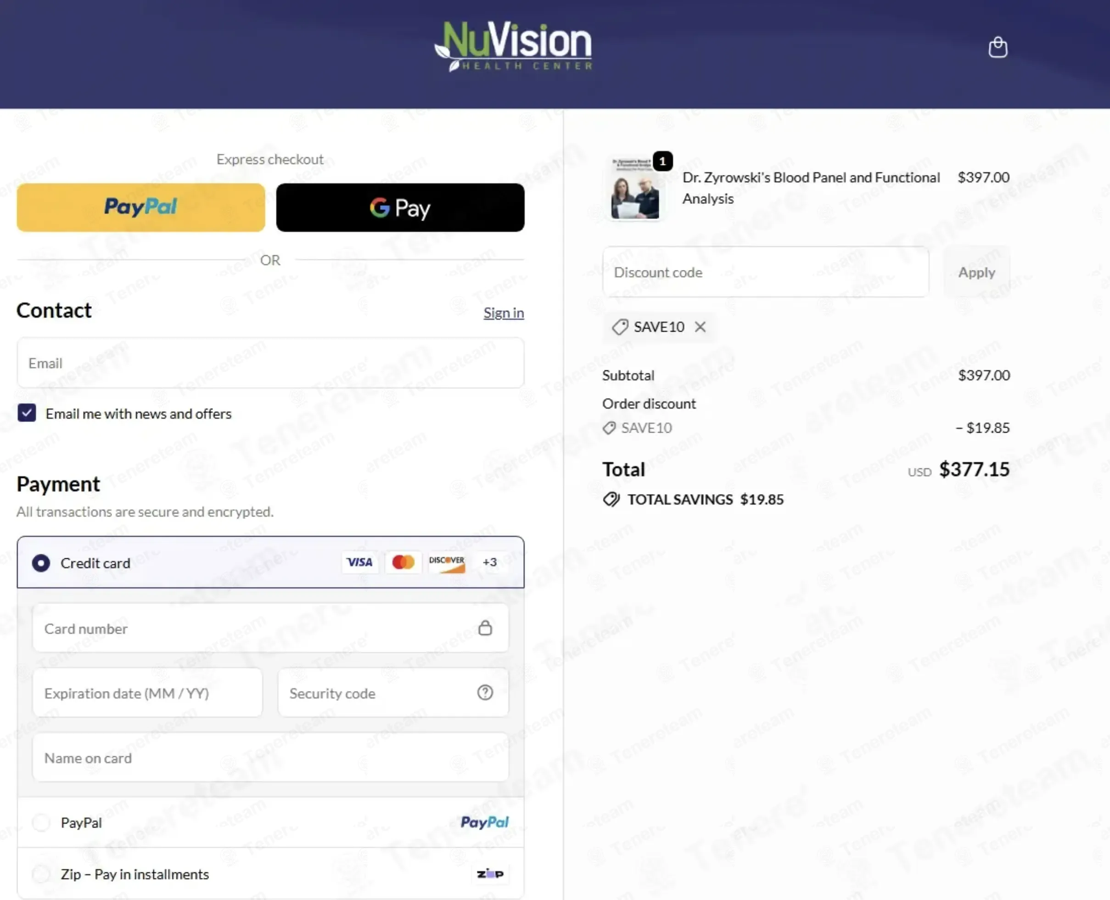Click the Total Savings tag icon
The image size is (1110, 900).
(x=611, y=499)
